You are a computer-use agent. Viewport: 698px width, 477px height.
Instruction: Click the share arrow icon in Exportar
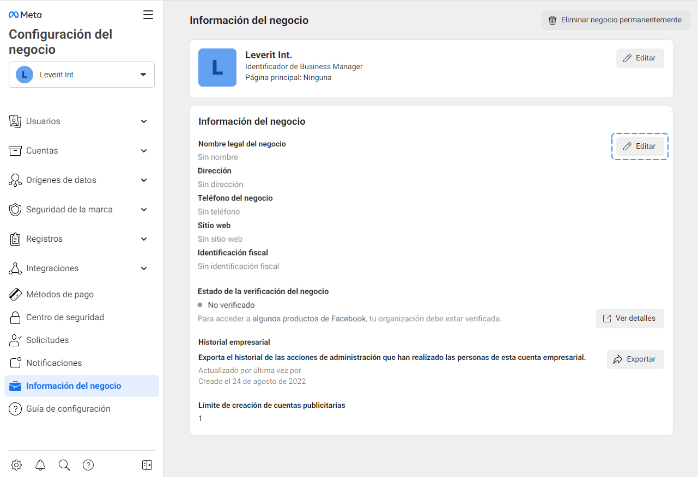pyautogui.click(x=618, y=359)
